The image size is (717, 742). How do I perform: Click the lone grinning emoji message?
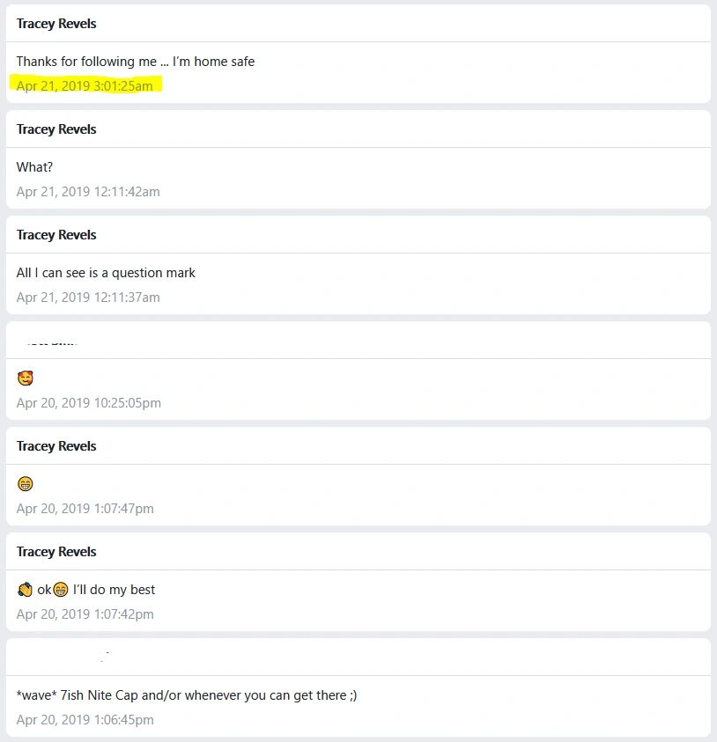(25, 483)
